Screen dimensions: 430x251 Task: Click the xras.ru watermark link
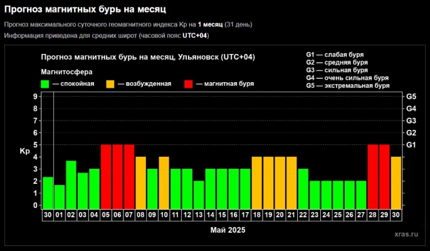pyautogui.click(x=407, y=233)
